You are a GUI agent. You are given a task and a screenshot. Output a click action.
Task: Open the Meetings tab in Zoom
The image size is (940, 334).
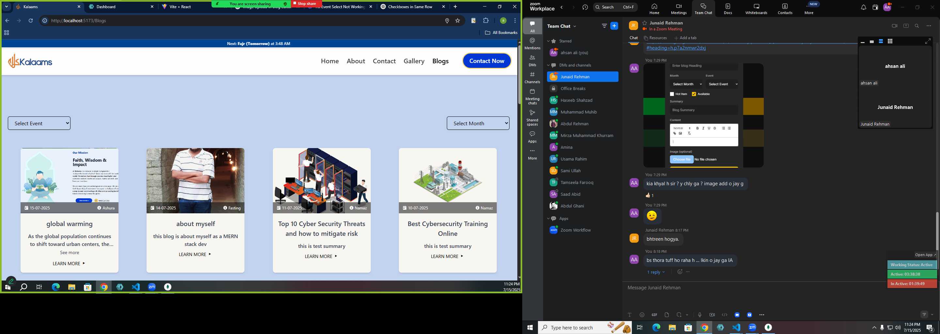679,9
